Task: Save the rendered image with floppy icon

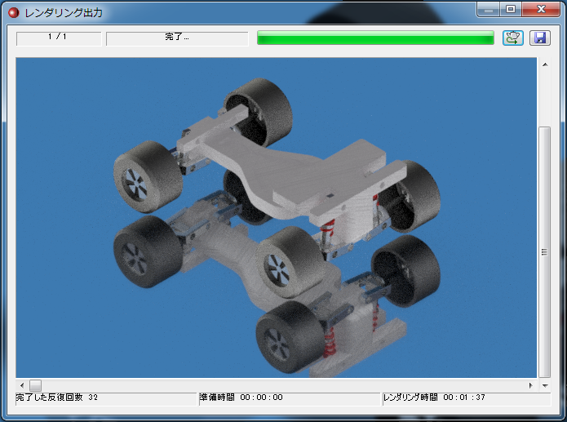Action: pos(540,38)
